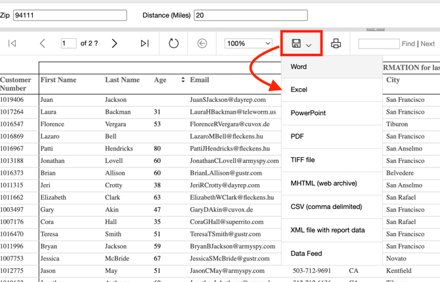Expand the 100% zoom level dropdown
The height and width of the screenshot is (282, 440).
coord(248,43)
